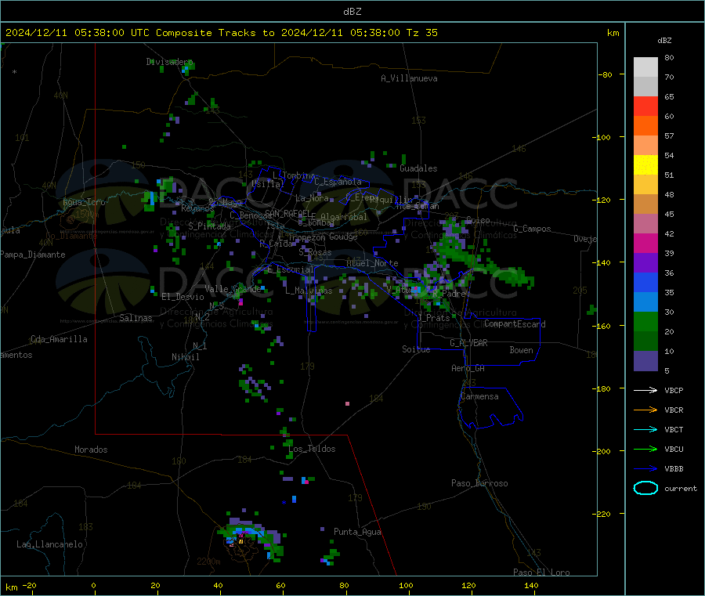The width and height of the screenshot is (705, 596).
Task: Click the '-220' km vertical axis tick label
Action: point(602,515)
